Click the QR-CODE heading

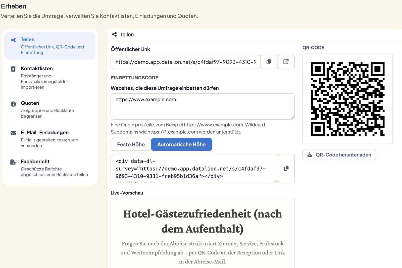[x=313, y=47]
